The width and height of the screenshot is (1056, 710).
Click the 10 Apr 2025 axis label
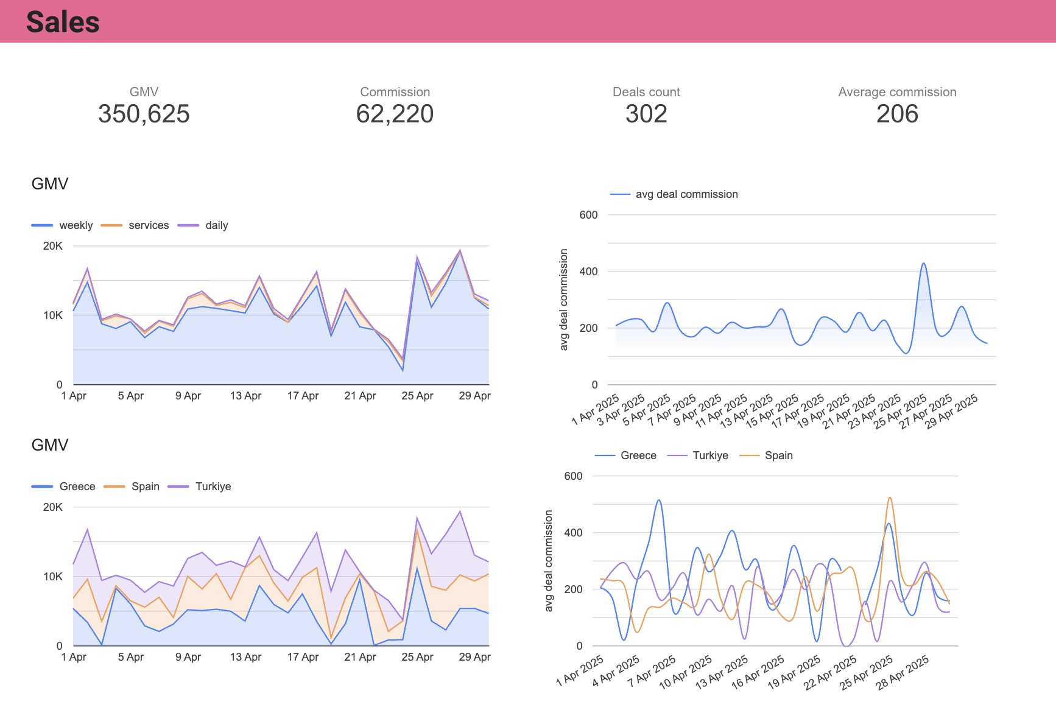point(686,672)
